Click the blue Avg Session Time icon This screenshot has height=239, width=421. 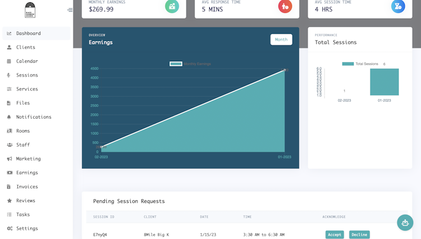398,6
